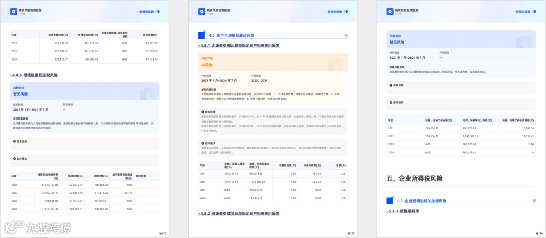Click cell value 822,815.07

click(75, 185)
